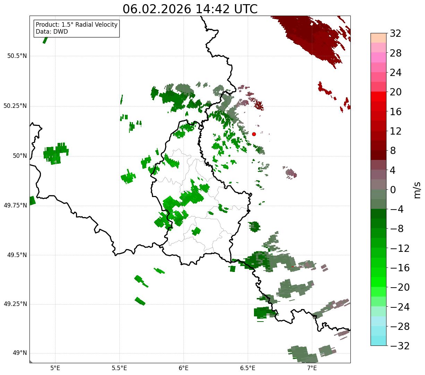Click the red radar station marker dot

pyautogui.click(x=254, y=134)
